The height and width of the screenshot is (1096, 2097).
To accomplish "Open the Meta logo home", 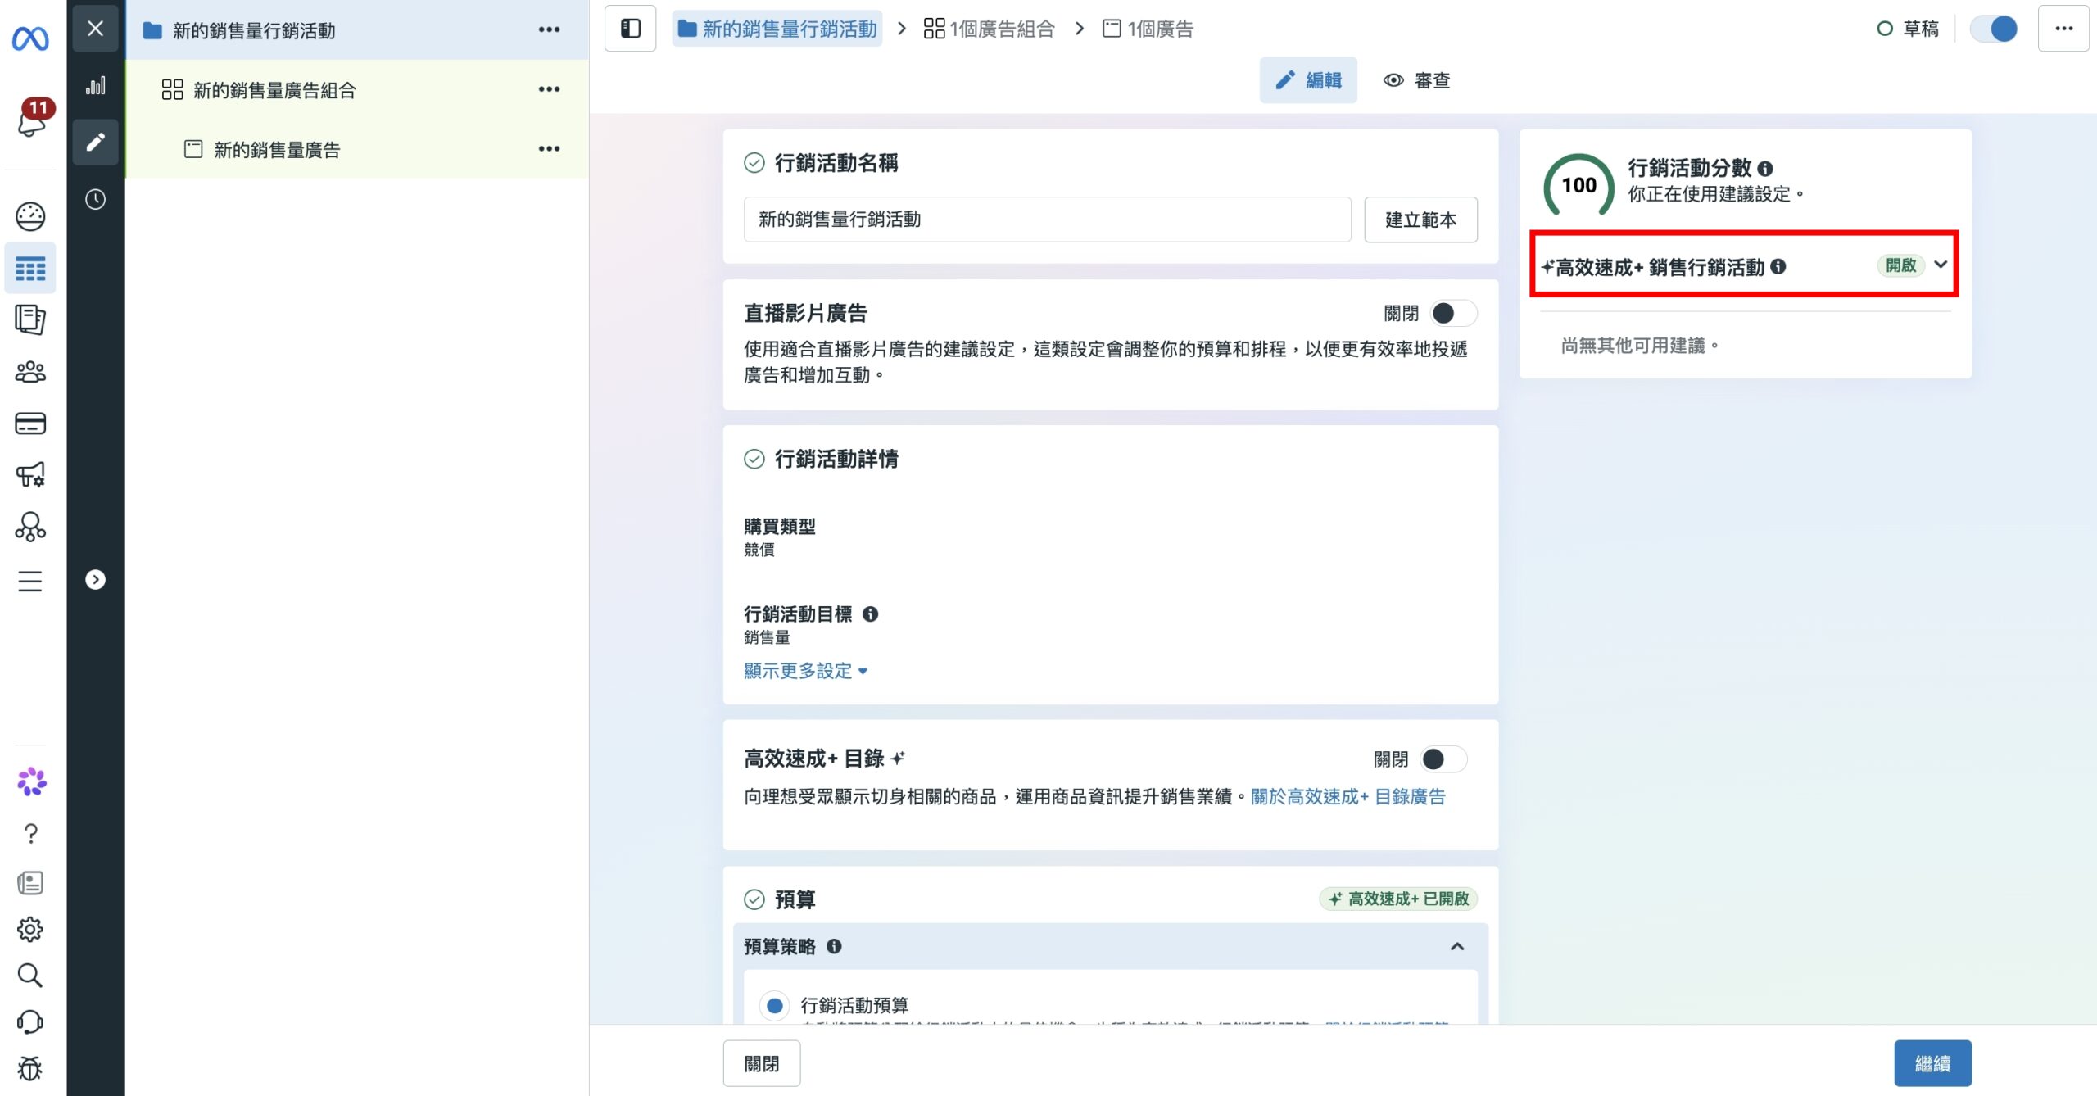I will 30,38.
